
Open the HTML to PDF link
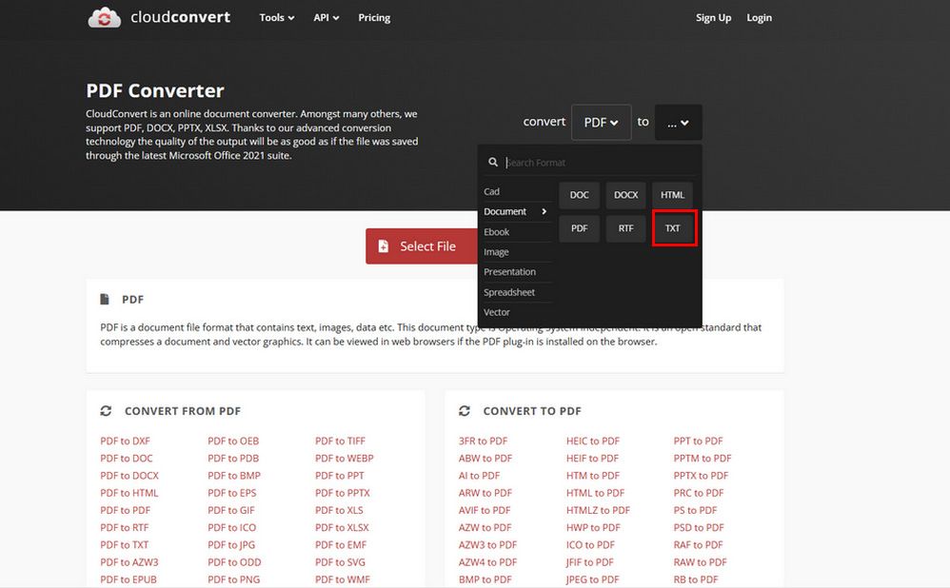[x=595, y=493]
